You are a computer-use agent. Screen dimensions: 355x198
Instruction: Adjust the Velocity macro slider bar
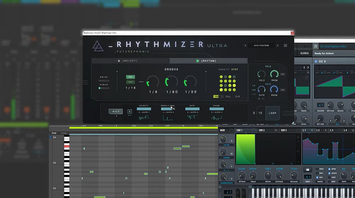point(144,109)
